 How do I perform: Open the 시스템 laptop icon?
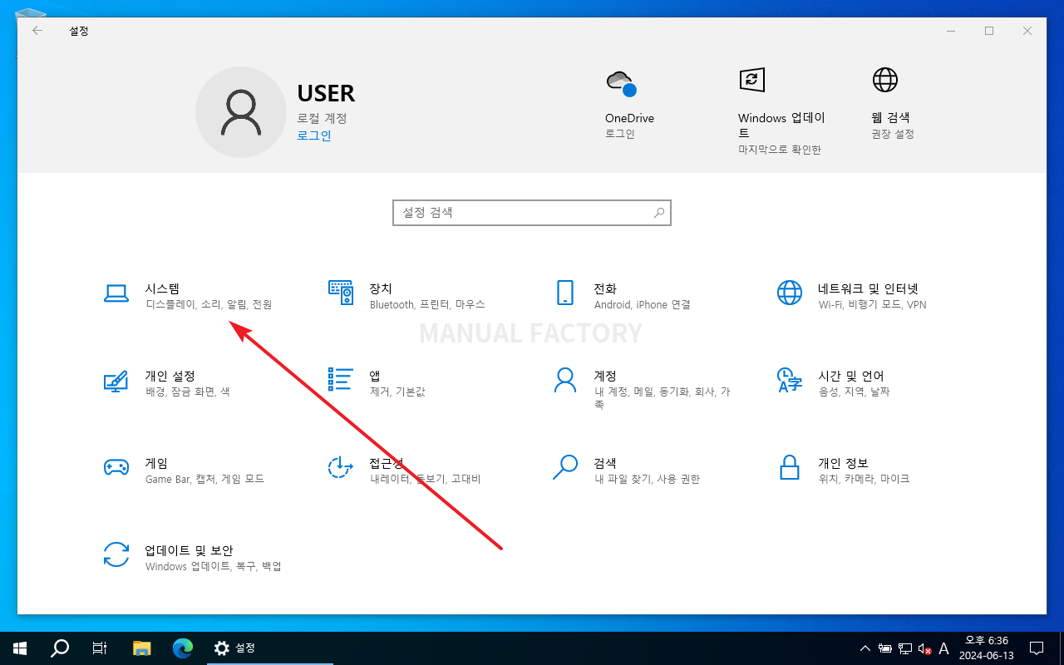pos(116,293)
